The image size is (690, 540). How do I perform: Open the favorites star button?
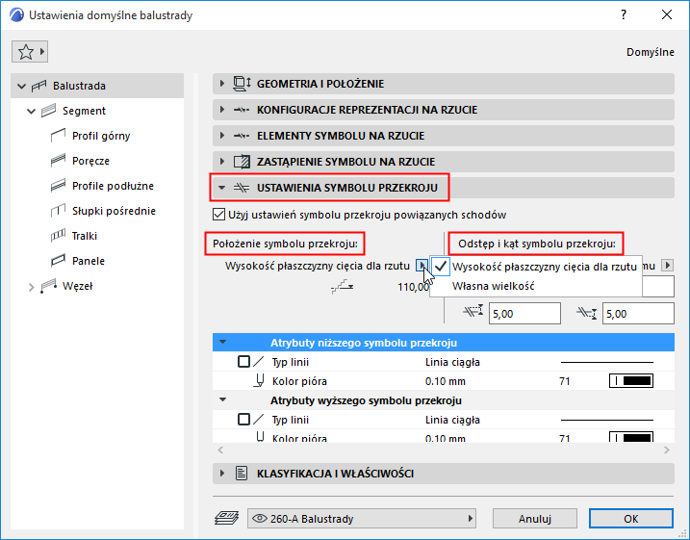pyautogui.click(x=30, y=52)
